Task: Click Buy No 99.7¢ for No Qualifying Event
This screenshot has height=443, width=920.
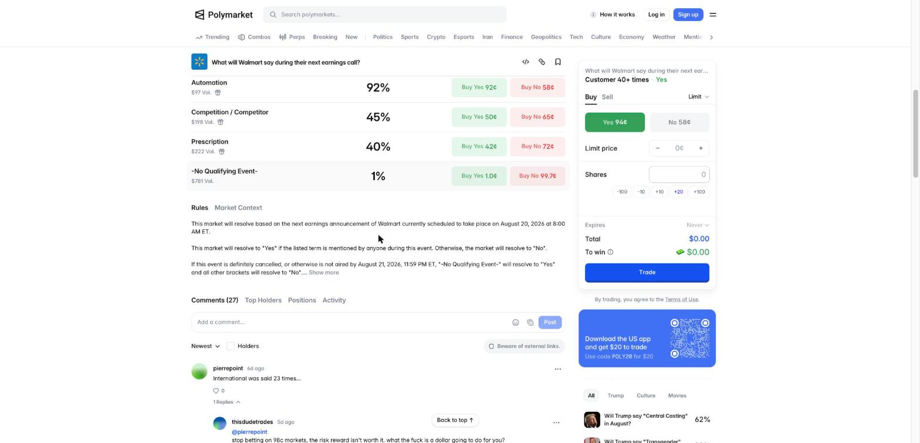Action: coord(537,176)
